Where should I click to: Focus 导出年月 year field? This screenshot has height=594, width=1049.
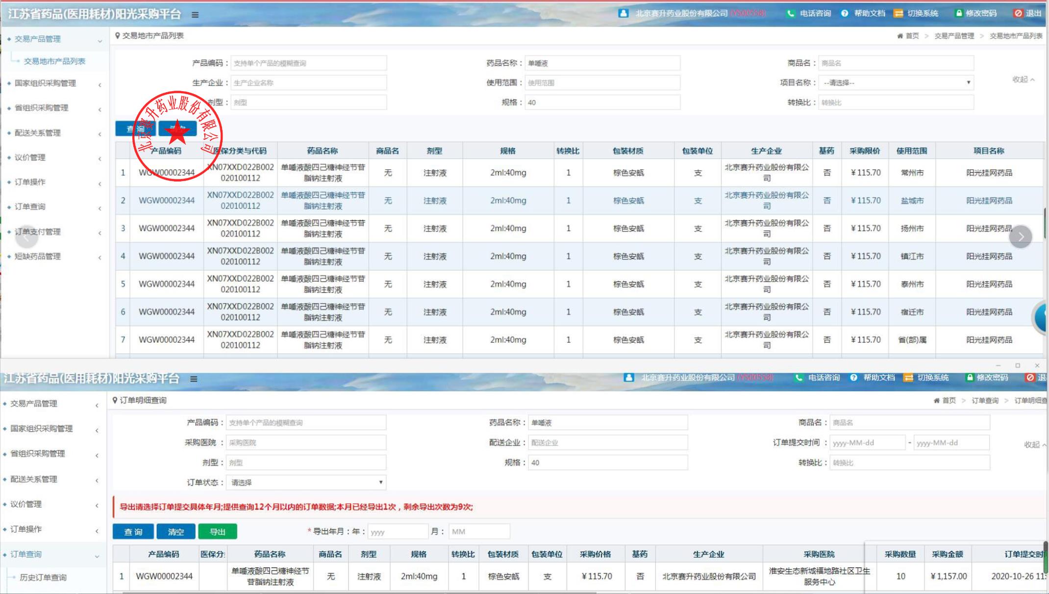[x=398, y=532]
